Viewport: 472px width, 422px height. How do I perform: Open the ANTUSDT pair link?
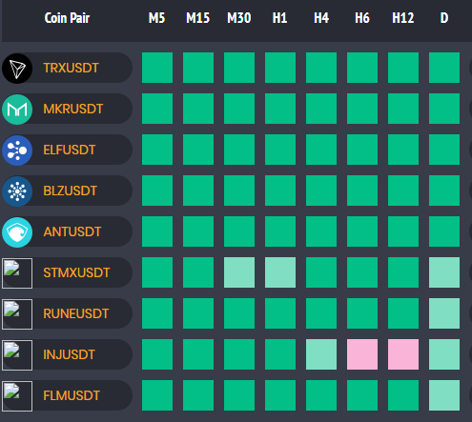[72, 231]
